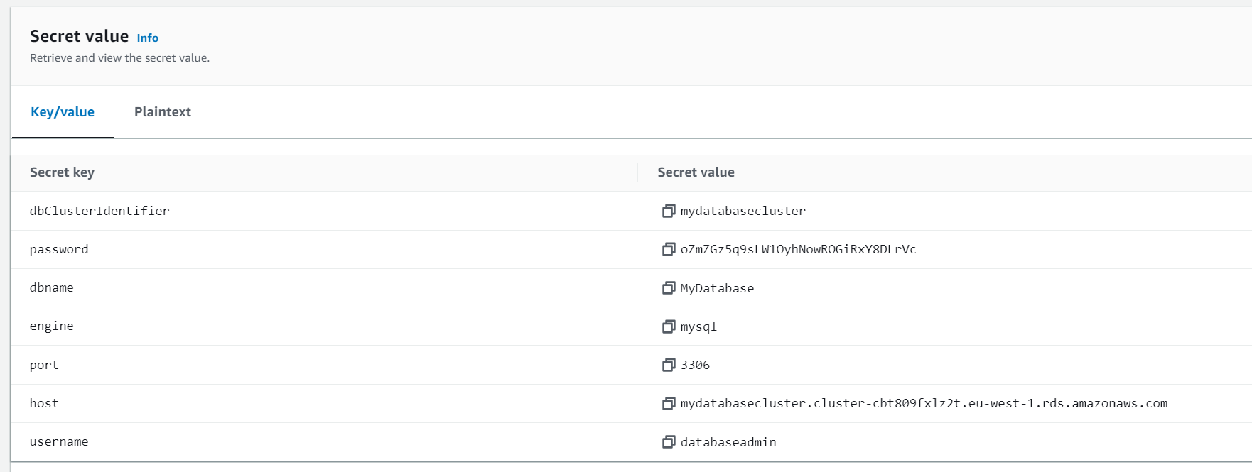Click the password value text
Viewport: 1252px width, 472px height.
coord(798,249)
